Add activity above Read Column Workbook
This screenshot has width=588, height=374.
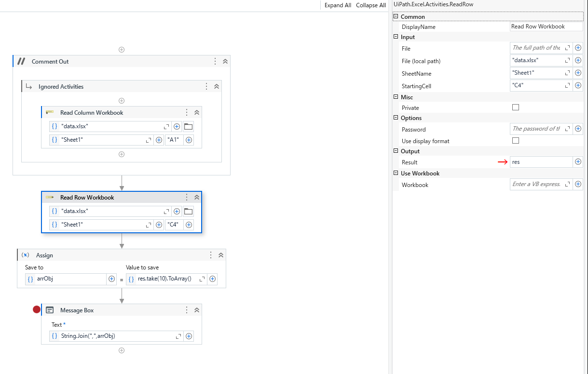coord(122,101)
